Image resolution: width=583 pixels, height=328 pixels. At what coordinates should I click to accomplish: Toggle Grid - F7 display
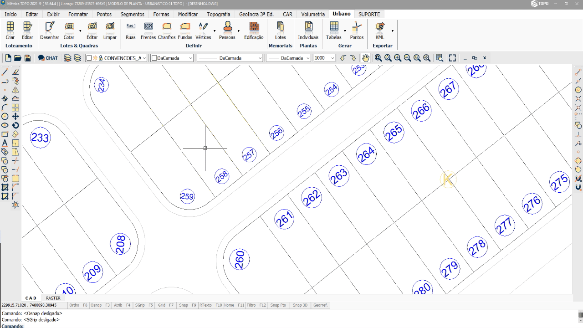point(167,305)
